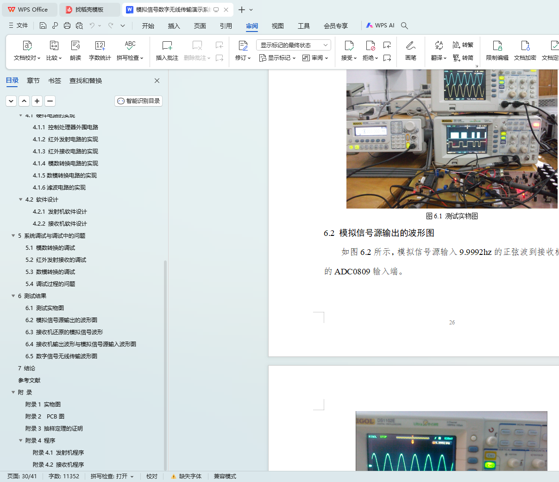Click the expand-all down chevron button
Viewport: 559px width, 482px height.
[12, 101]
